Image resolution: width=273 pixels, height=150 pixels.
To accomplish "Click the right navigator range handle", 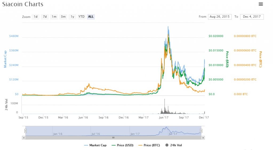I will coord(201,131).
